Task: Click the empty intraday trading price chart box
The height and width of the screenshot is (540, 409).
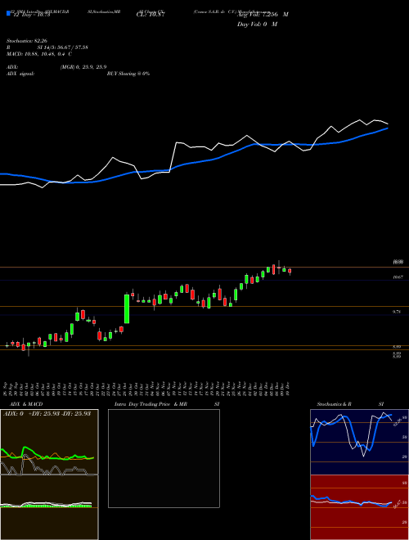Action: point(164,458)
